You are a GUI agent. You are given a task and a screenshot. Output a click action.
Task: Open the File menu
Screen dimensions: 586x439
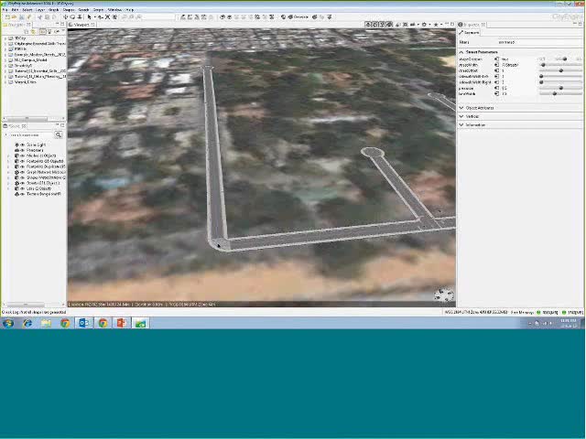5,10
